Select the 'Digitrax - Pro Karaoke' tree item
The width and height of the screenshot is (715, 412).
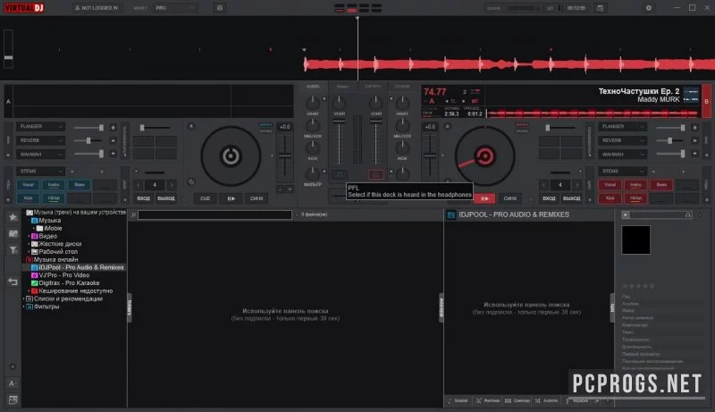click(x=69, y=283)
